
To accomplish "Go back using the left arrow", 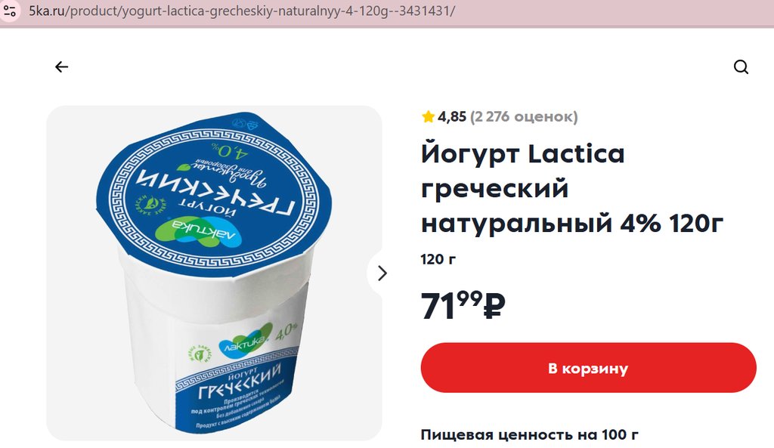I will click(x=62, y=66).
